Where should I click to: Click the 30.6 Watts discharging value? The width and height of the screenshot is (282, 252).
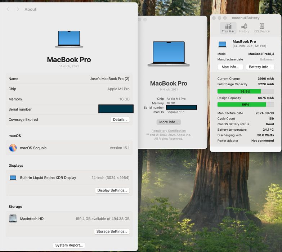[x=265, y=135]
